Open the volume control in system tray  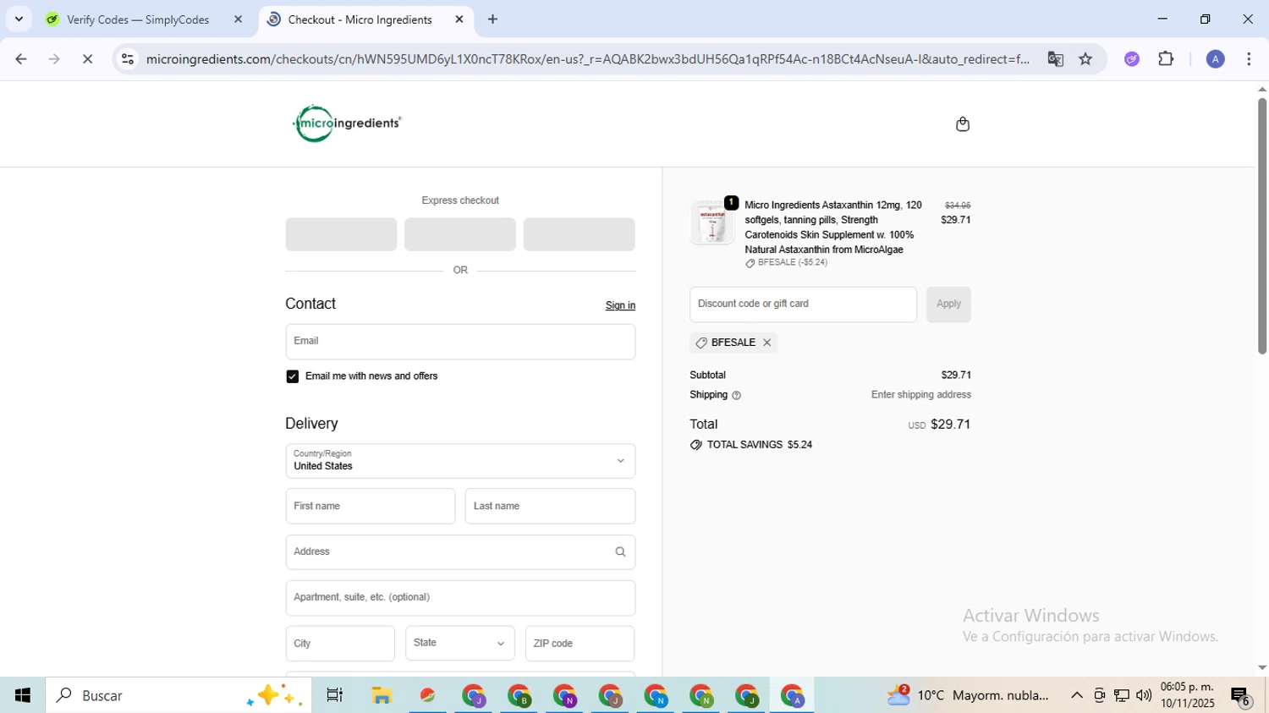tap(1144, 695)
